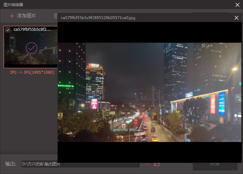This screenshot has height=174, width=243.
Task: Click the JPG -> JPG(1995*1080) label
Action: pos(32,72)
